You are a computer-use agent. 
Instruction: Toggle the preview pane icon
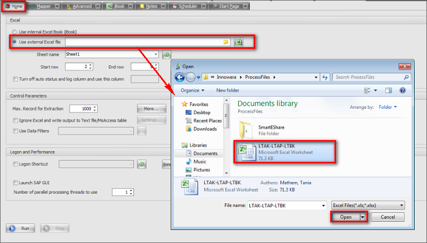point(389,90)
